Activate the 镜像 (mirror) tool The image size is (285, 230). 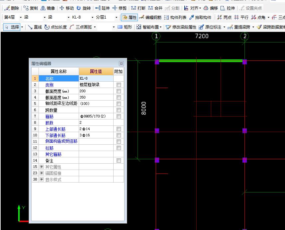[x=47, y=8]
